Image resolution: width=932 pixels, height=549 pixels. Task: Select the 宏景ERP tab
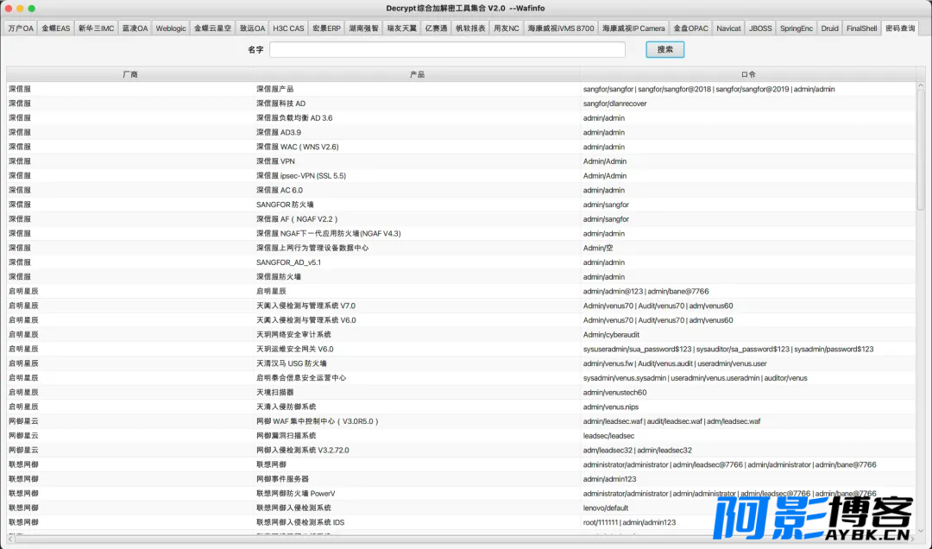pos(326,28)
